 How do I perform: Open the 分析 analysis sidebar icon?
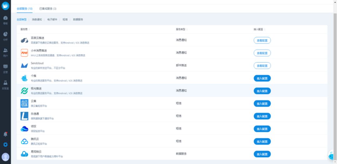point(5,36)
